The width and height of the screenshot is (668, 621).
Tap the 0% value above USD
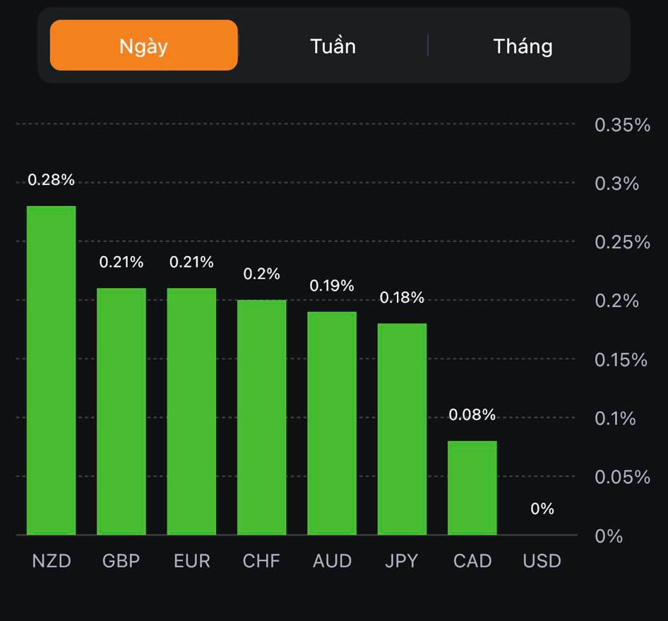click(x=542, y=509)
